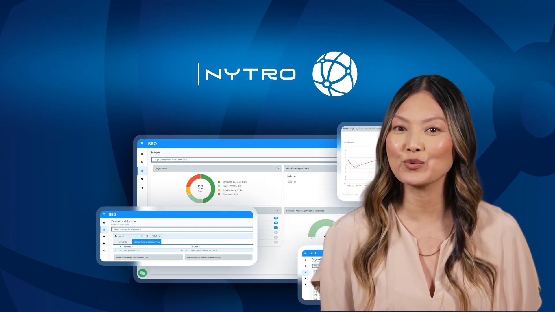Tick the bottom-most checkbox in Pages Manage window

[x=315, y=298]
